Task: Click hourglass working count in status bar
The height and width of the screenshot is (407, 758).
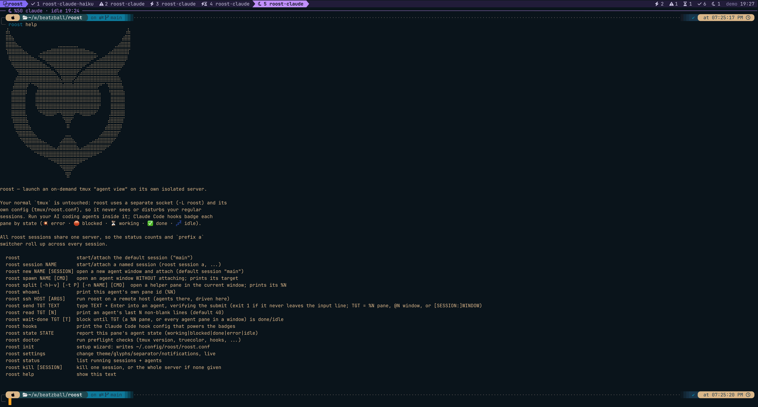Action: 687,4
